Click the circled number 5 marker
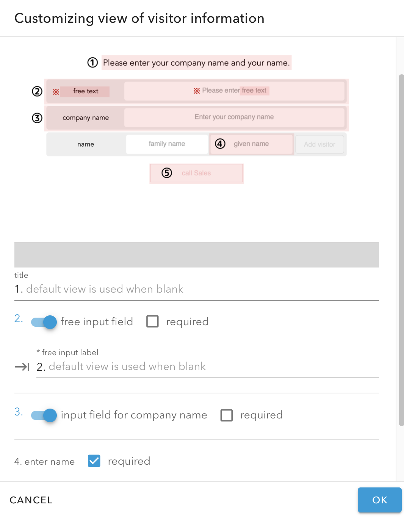 (167, 173)
